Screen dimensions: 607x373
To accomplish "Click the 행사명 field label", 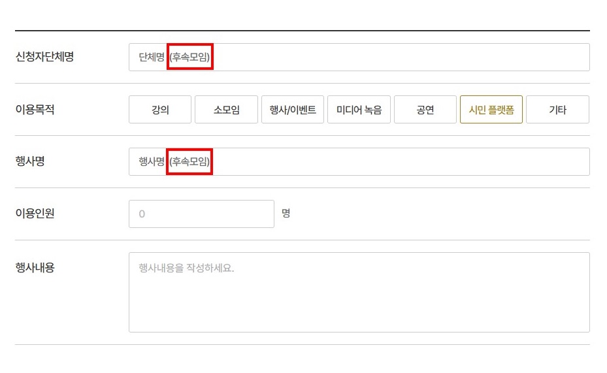I will coord(30,161).
